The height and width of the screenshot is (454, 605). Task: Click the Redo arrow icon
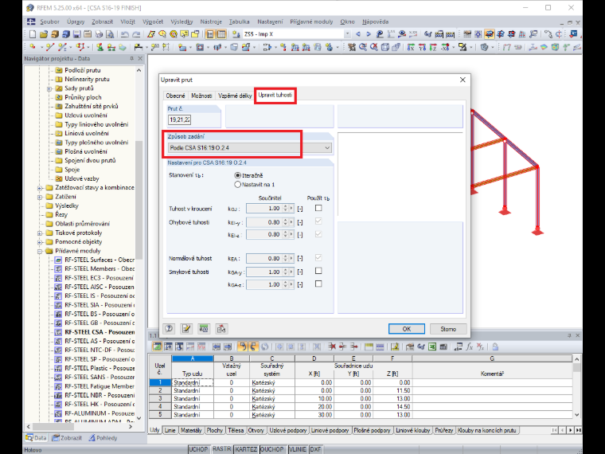pyautogui.click(x=136, y=34)
